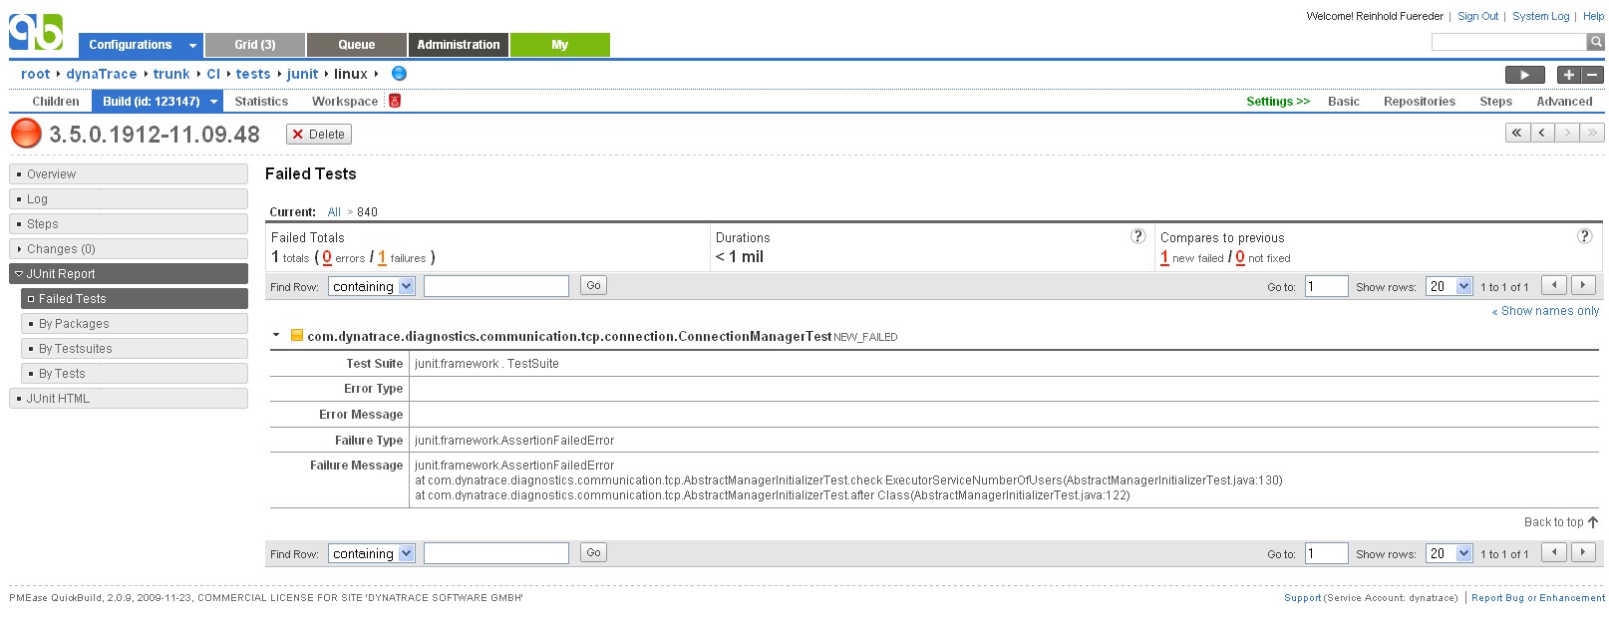Click the plus icon near the play button
The height and width of the screenshot is (628, 1609).
point(1568,75)
